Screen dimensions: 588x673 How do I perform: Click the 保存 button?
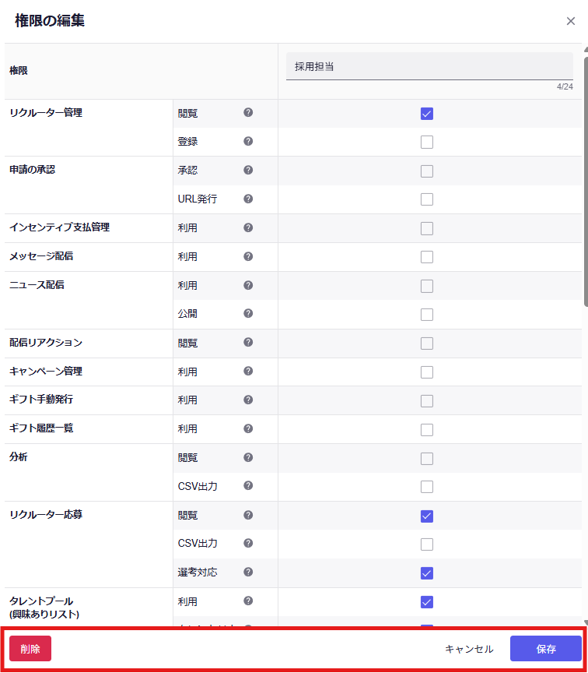pos(545,649)
